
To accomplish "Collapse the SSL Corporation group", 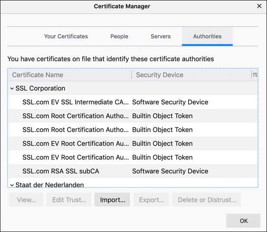I will (12, 89).
